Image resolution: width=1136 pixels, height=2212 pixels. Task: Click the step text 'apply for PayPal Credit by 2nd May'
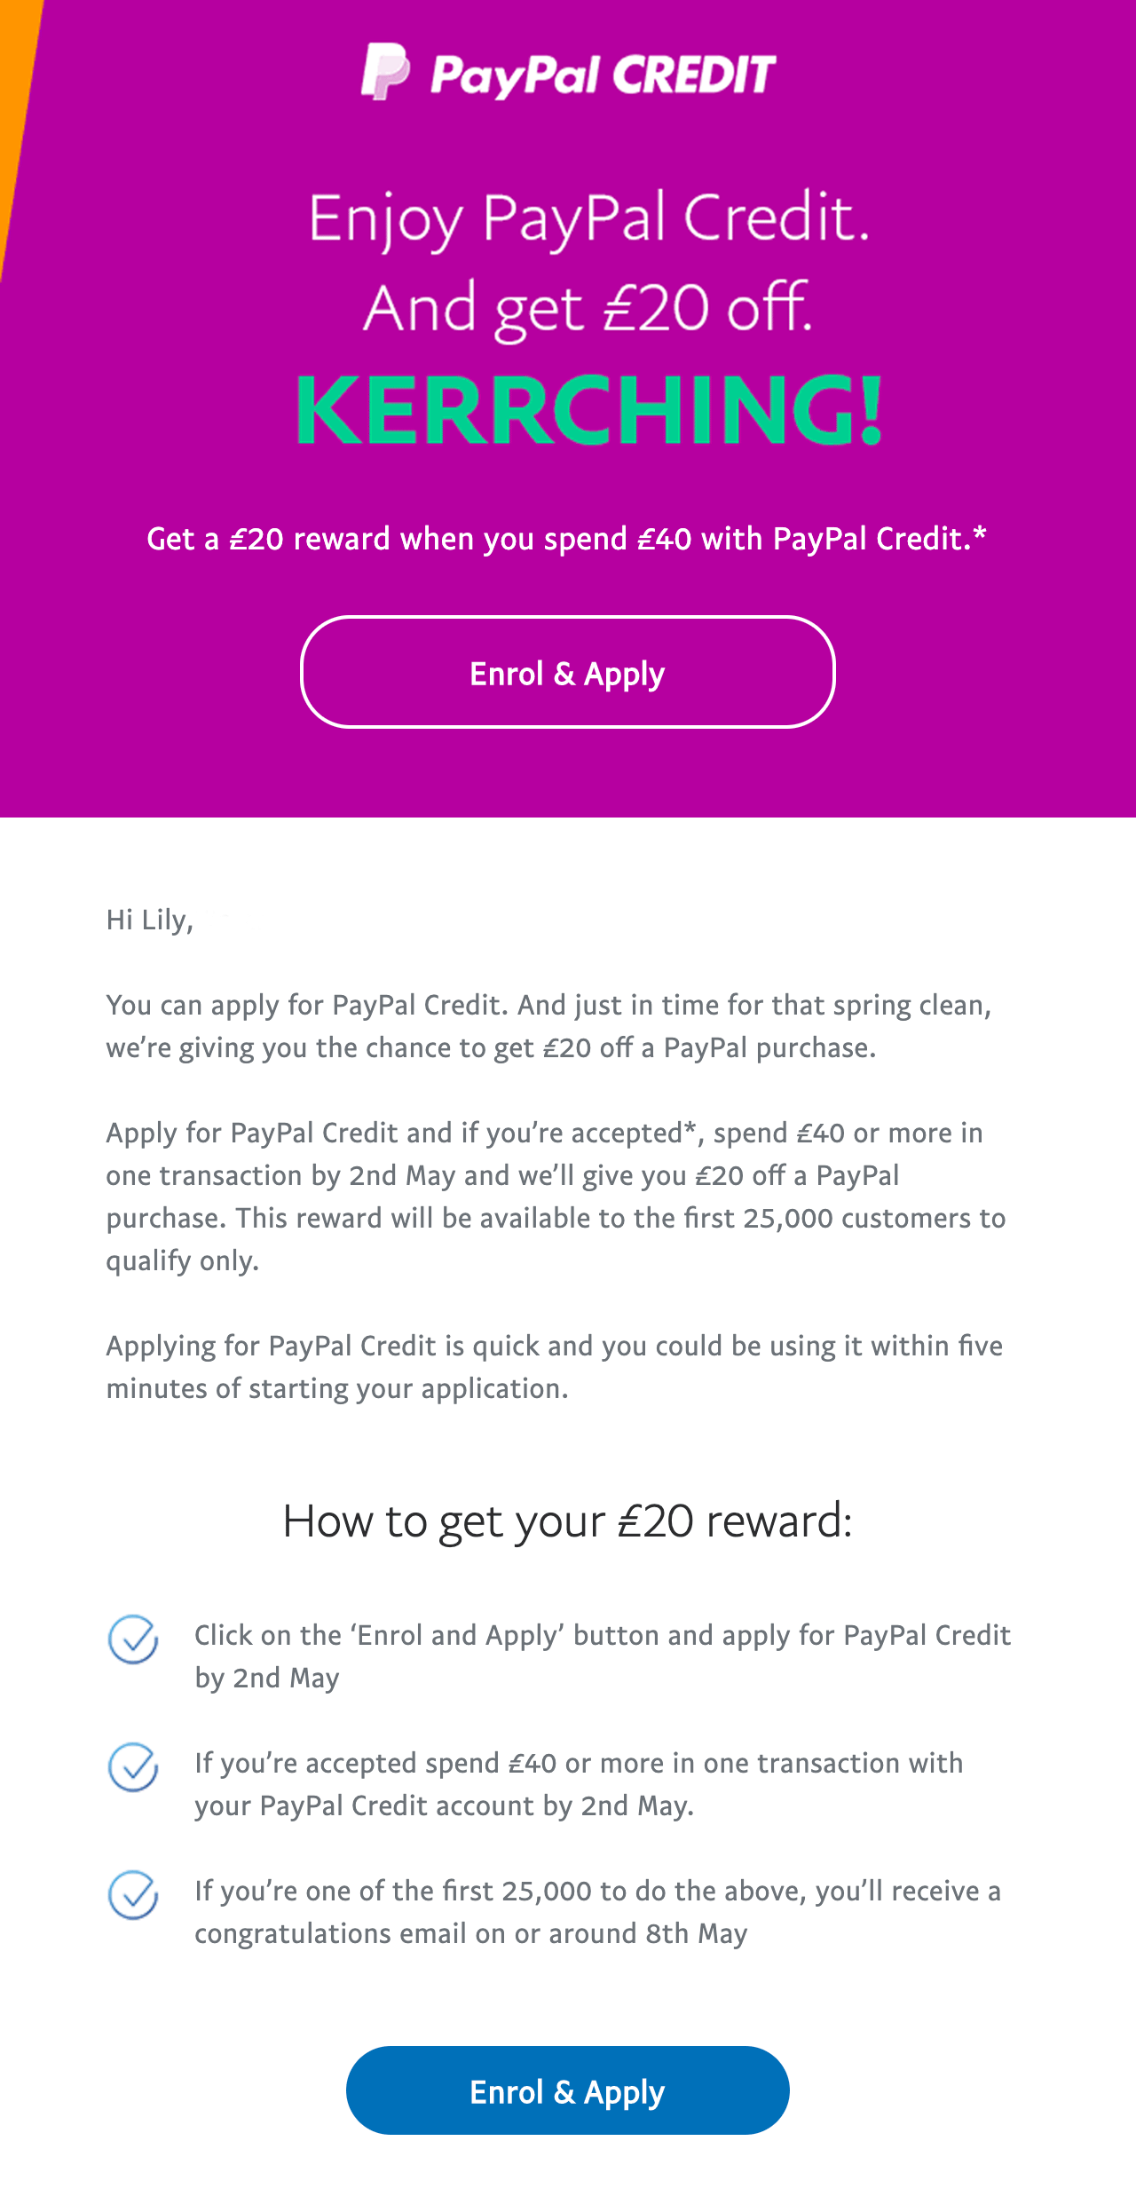pyautogui.click(x=603, y=1656)
